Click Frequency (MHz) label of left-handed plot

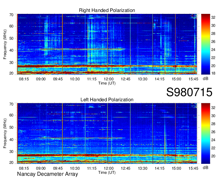point(5,133)
